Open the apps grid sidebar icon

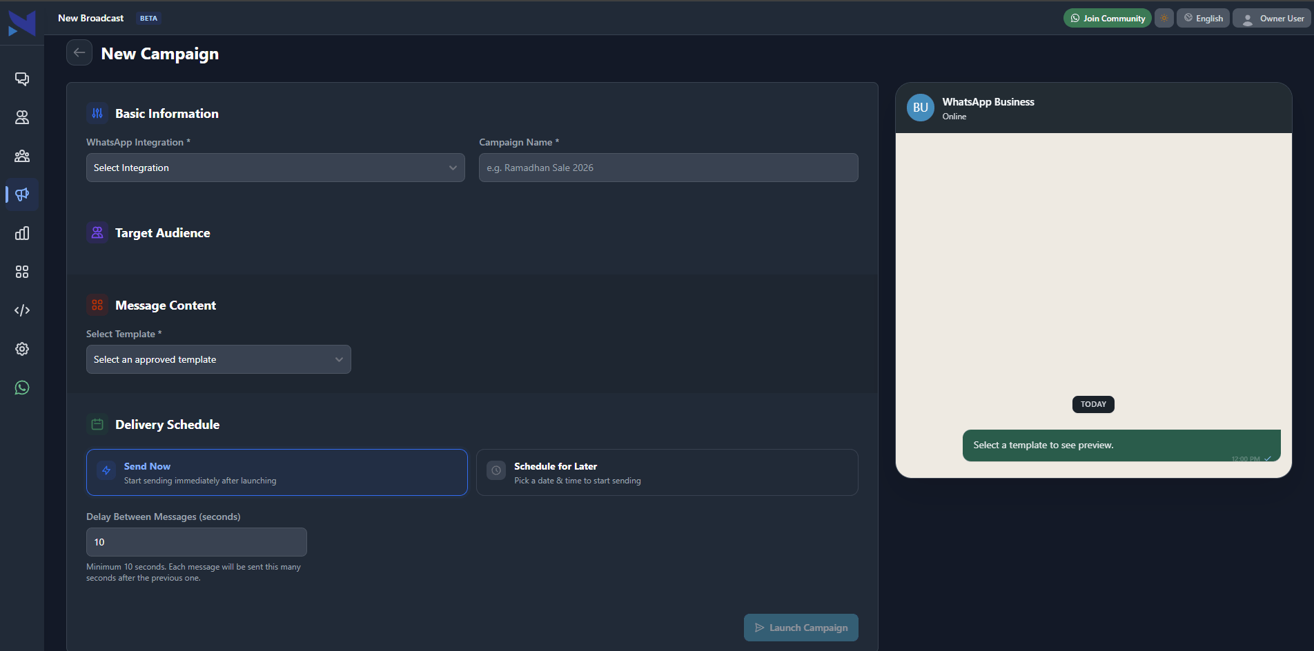(22, 272)
